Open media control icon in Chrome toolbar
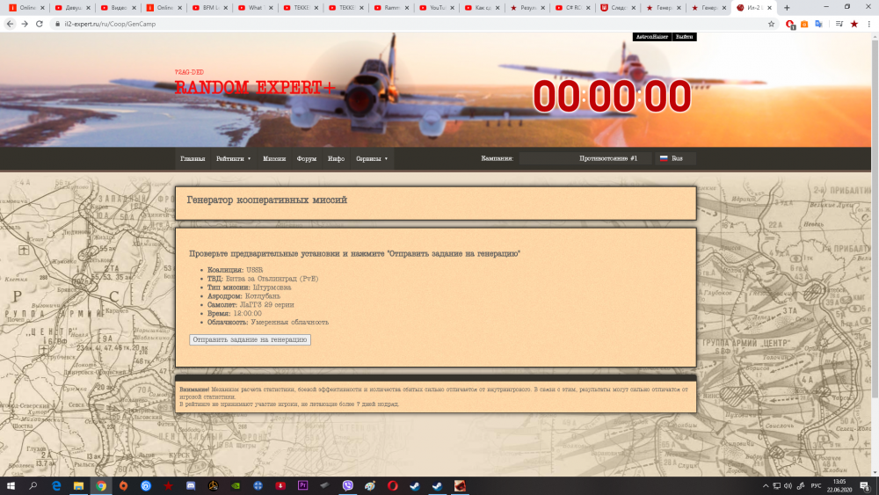 coord(839,24)
